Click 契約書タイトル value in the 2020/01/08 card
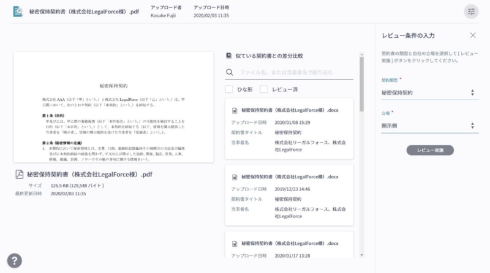The width and height of the screenshot is (490, 273). (288, 133)
